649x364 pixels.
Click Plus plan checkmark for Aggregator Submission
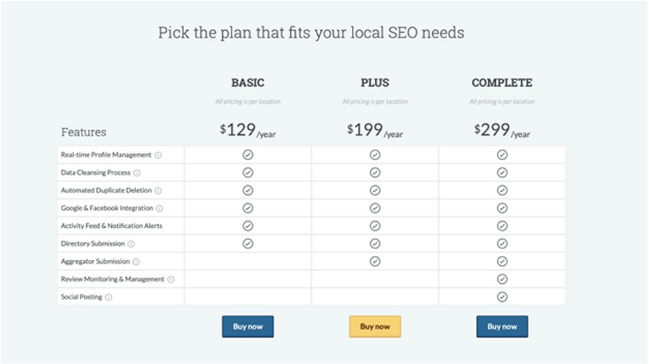[375, 262]
